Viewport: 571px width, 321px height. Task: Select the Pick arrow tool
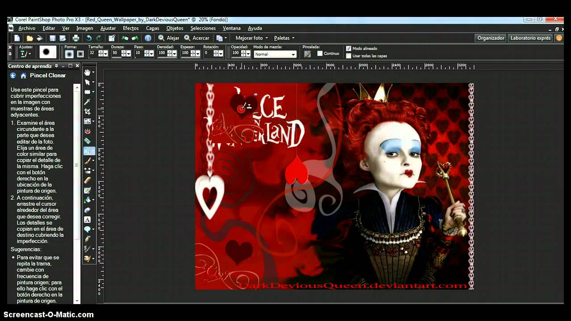click(x=88, y=82)
